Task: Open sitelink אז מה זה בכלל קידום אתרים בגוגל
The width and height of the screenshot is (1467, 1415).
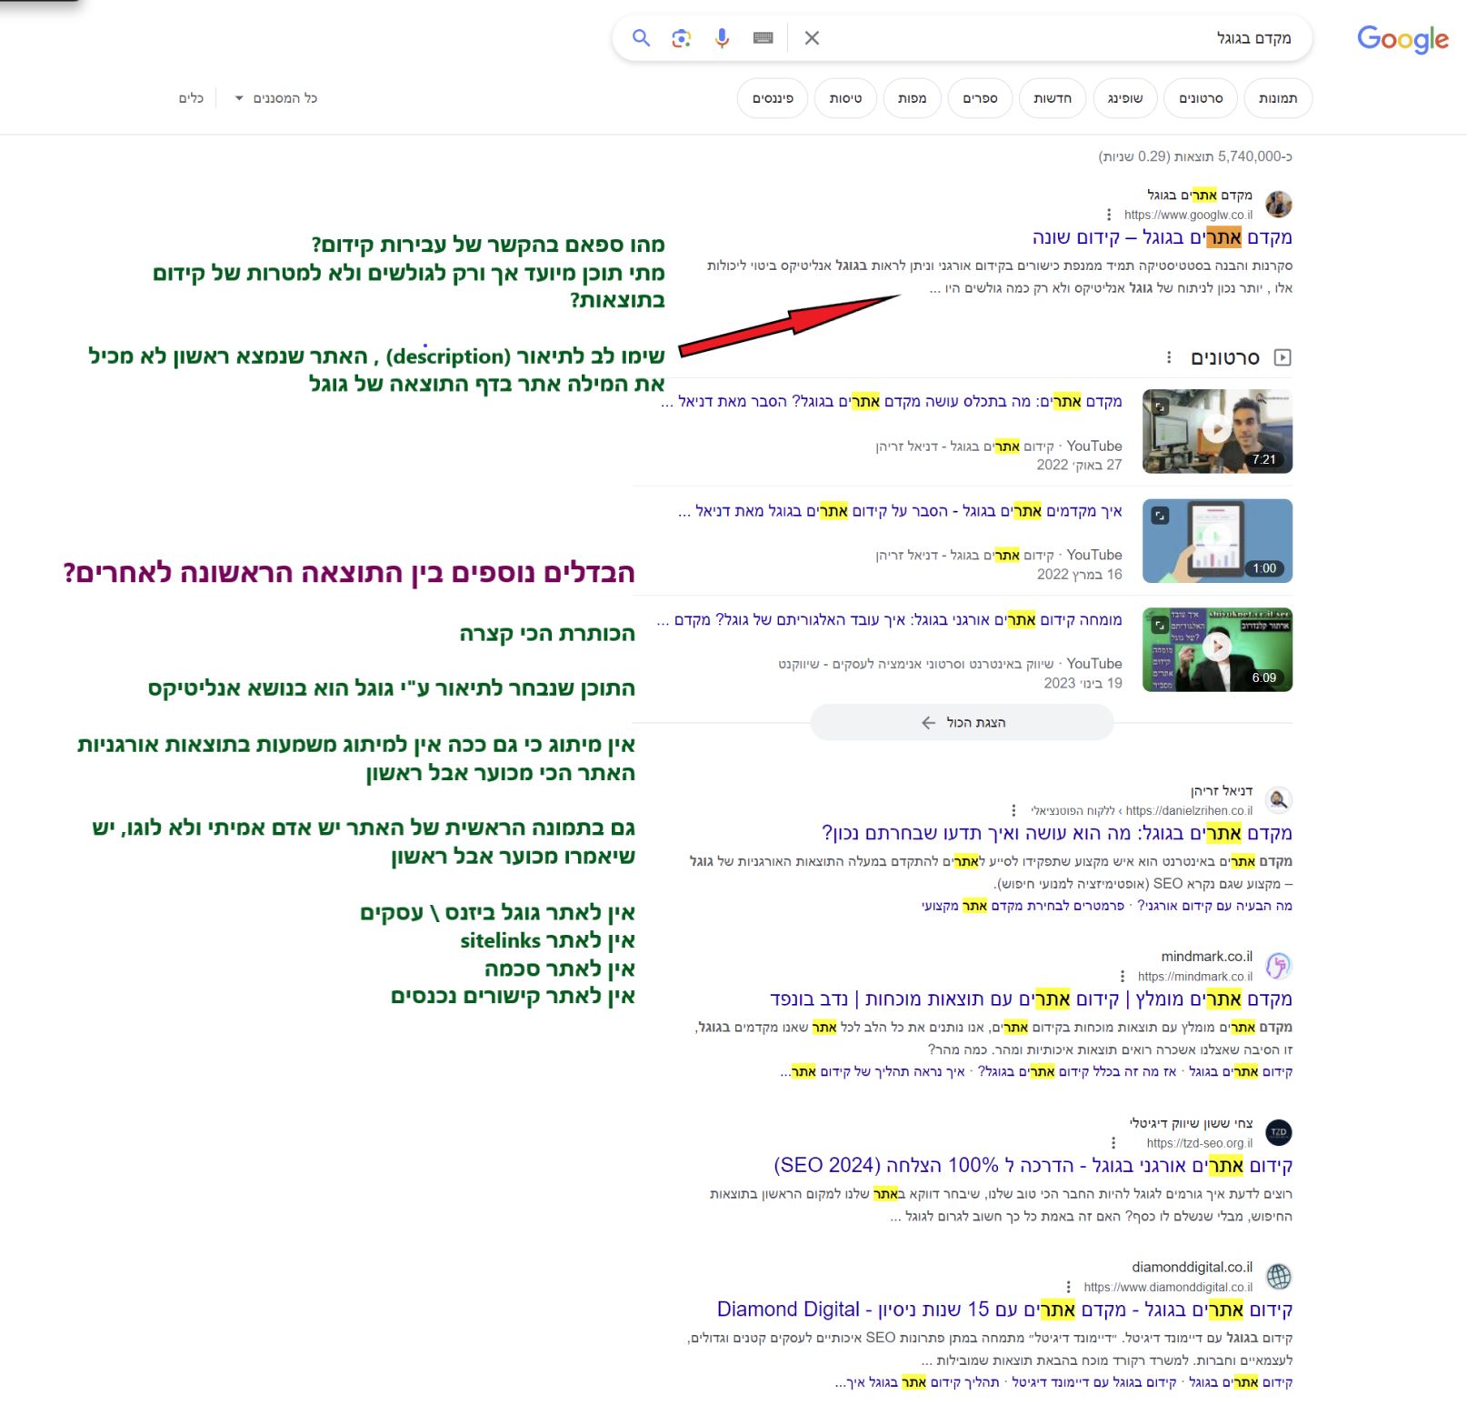Action: tap(1077, 1072)
